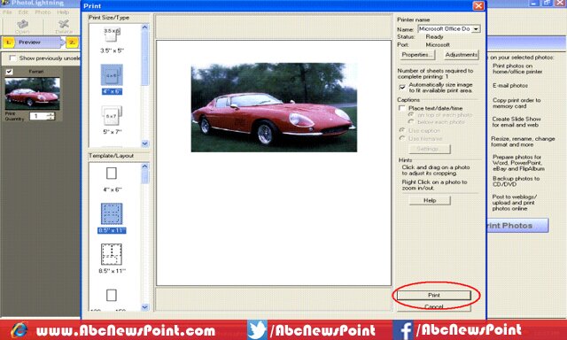
Task: Click the Delete toolbar icon
Action: click(x=64, y=27)
